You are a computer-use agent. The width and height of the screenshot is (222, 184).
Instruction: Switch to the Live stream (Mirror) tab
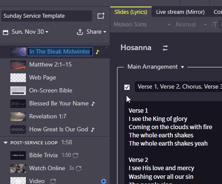(x=180, y=12)
